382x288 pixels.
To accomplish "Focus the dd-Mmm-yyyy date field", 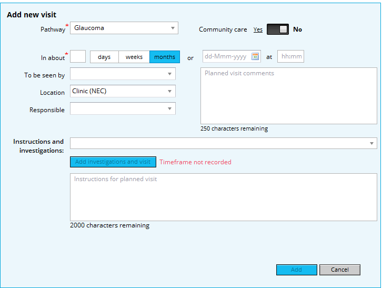I will click(226, 57).
